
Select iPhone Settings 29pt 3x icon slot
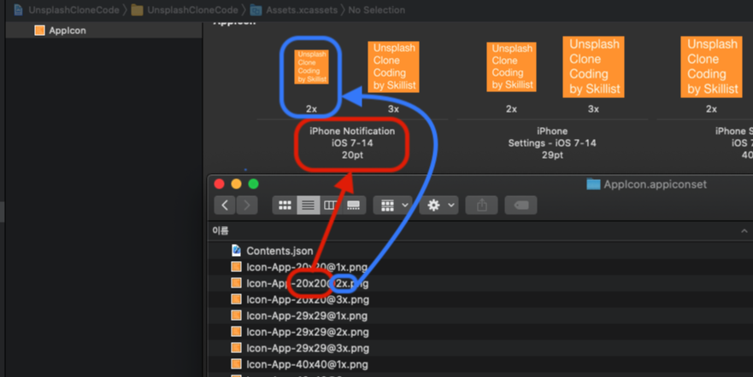593,67
